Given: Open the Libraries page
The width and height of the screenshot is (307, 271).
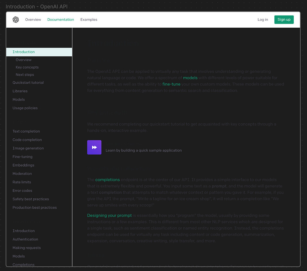Looking at the screenshot, I should click(20, 91).
